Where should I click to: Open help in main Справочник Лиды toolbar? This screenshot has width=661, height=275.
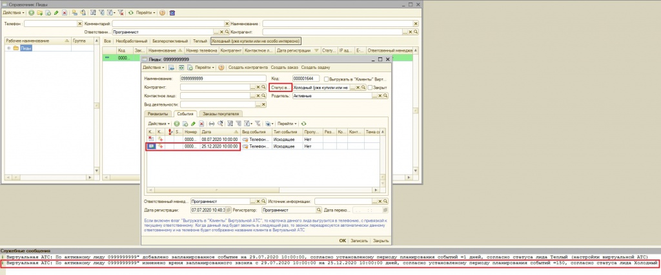[163, 13]
